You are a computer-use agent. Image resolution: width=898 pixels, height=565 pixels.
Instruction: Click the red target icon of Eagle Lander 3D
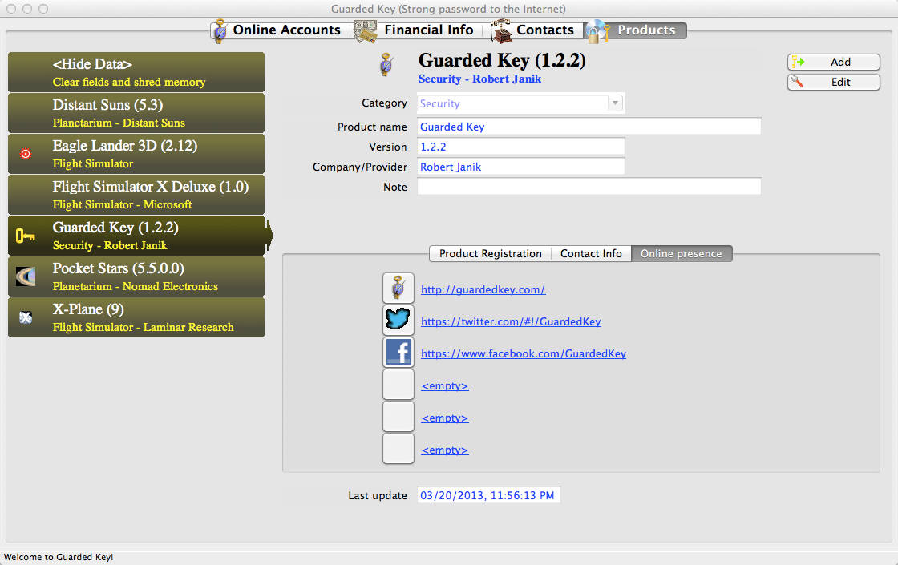click(x=25, y=153)
